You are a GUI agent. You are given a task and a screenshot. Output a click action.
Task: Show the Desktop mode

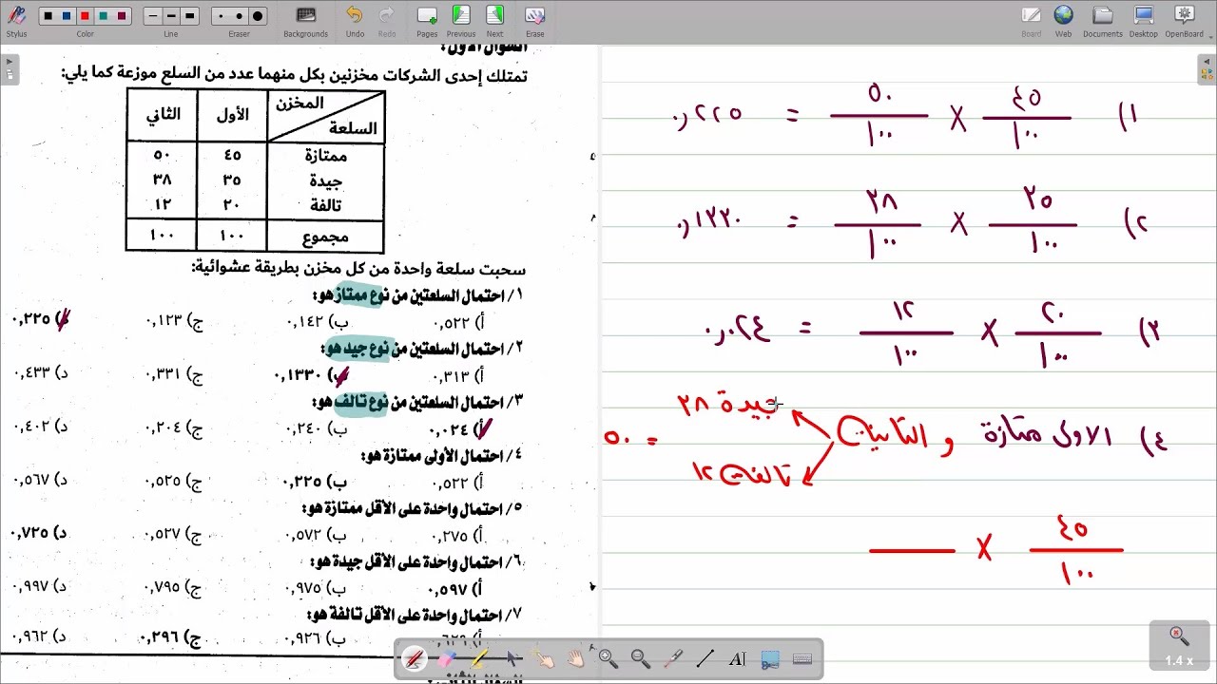[x=1144, y=20]
